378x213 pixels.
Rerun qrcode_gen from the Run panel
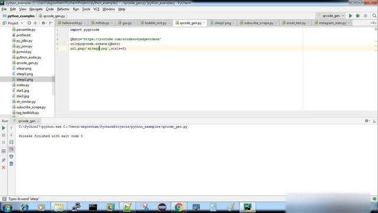click(4, 128)
